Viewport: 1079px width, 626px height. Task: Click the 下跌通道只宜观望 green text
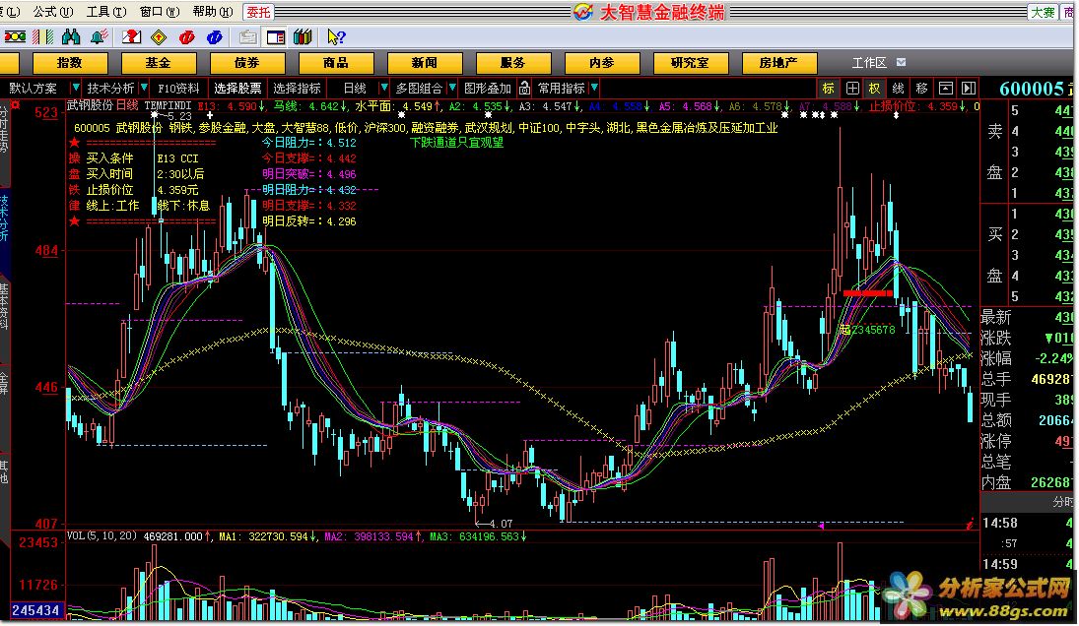(x=456, y=143)
